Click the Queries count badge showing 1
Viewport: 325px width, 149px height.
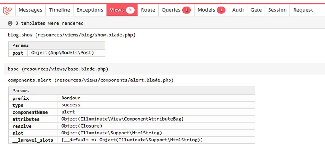pyautogui.click(x=186, y=10)
